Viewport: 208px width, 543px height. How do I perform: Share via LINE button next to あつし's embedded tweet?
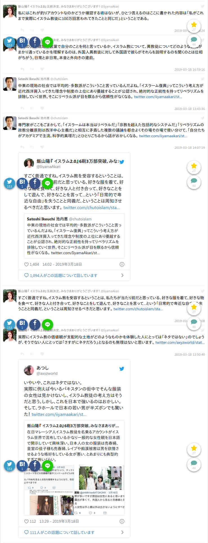48,466
